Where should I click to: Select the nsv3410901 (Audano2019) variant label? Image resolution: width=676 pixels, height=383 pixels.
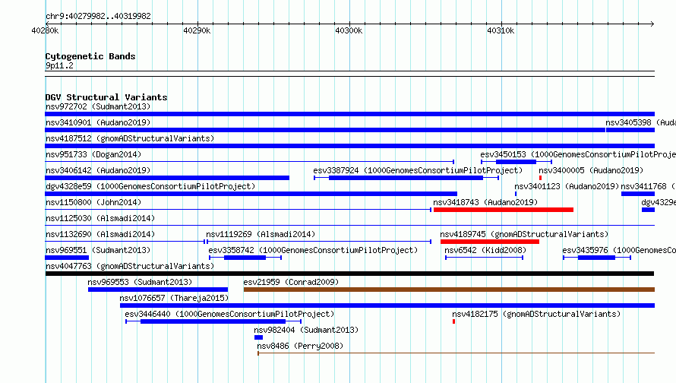tap(98, 122)
